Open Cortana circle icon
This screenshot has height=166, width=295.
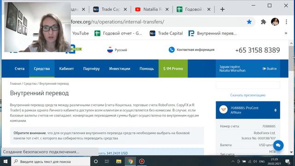(96, 161)
